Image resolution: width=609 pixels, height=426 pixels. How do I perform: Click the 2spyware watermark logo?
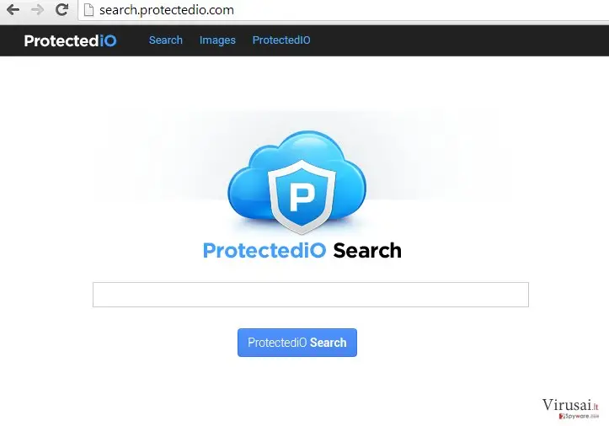coord(579,416)
